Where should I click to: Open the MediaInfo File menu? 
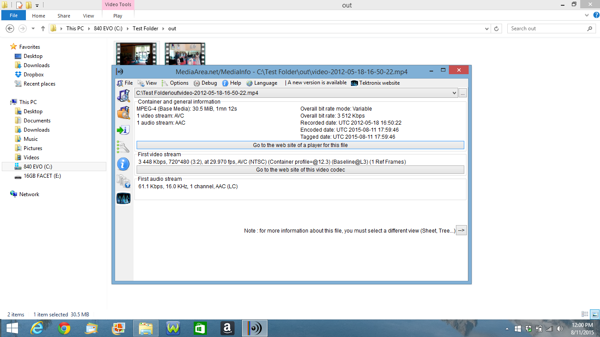pos(125,83)
